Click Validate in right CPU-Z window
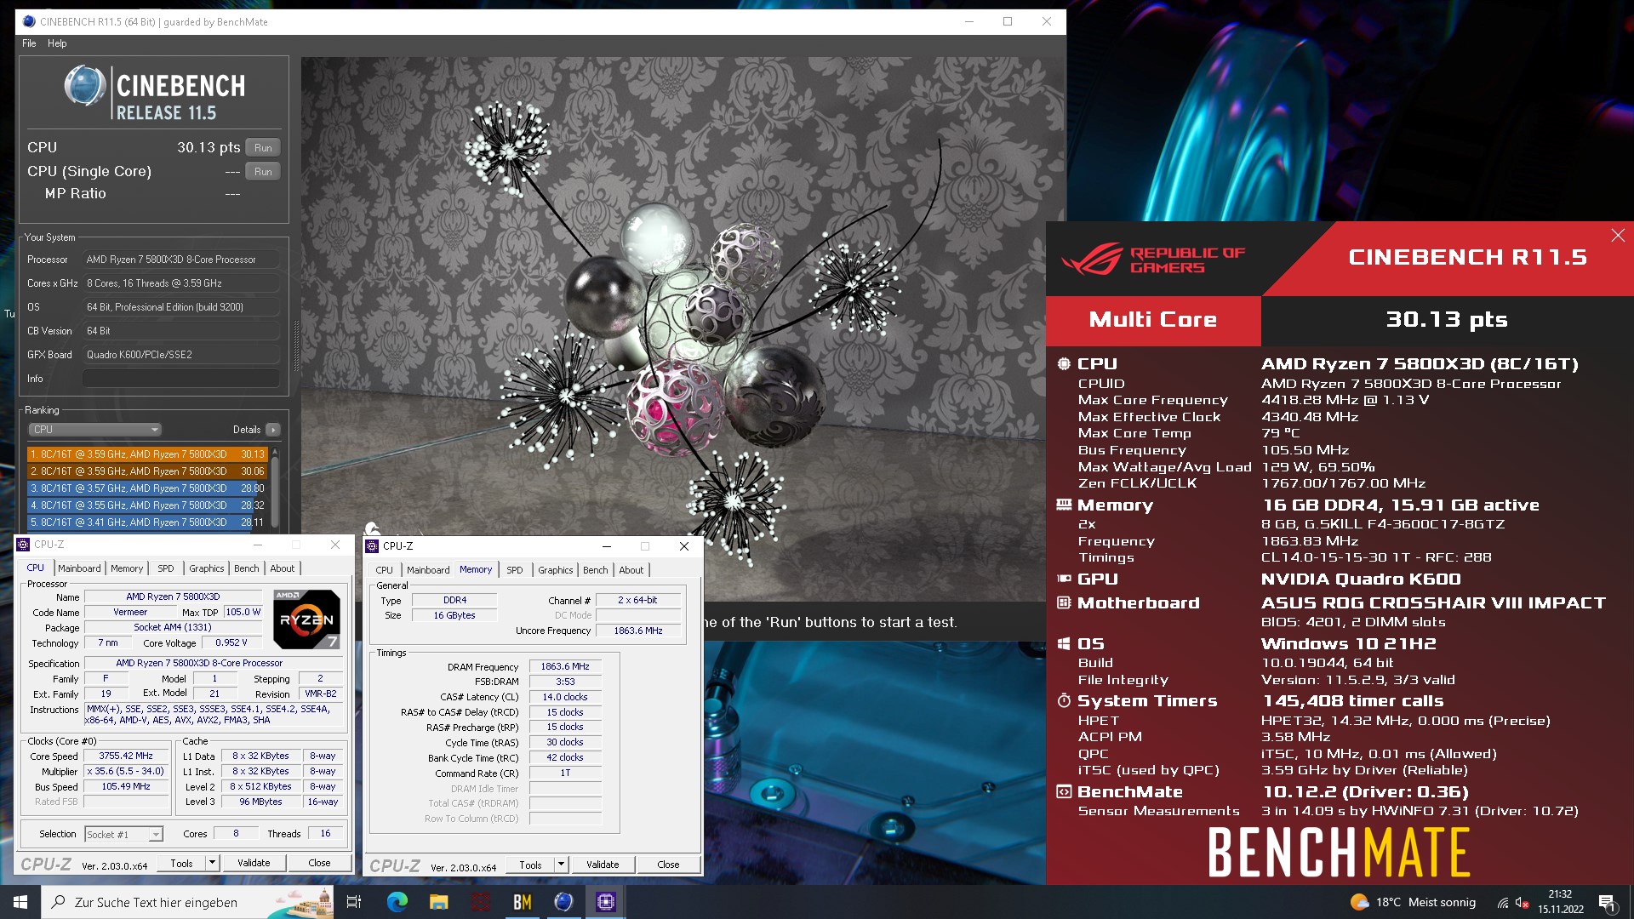 (603, 865)
